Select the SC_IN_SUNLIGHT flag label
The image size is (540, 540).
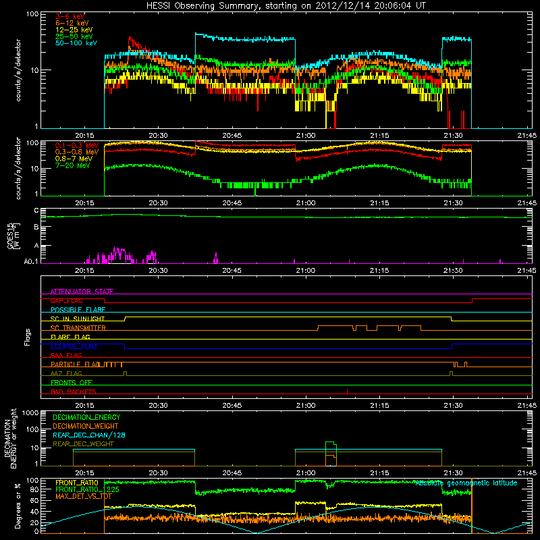[x=78, y=319]
